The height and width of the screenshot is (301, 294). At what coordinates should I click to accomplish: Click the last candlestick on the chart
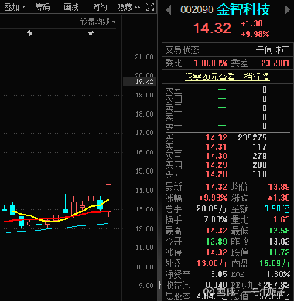pyautogui.click(x=109, y=200)
